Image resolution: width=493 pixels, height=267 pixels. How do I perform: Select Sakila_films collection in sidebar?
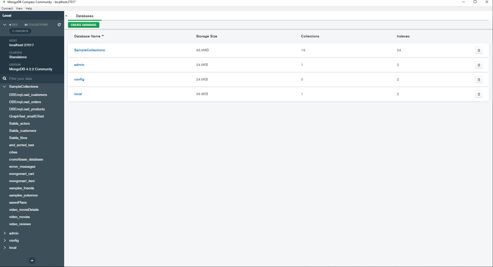point(18,138)
